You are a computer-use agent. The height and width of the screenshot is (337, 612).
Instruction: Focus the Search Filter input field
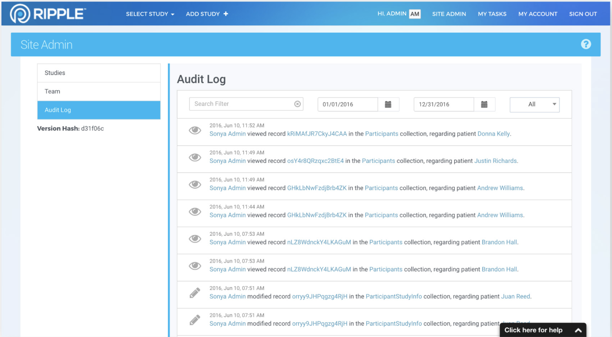point(241,104)
